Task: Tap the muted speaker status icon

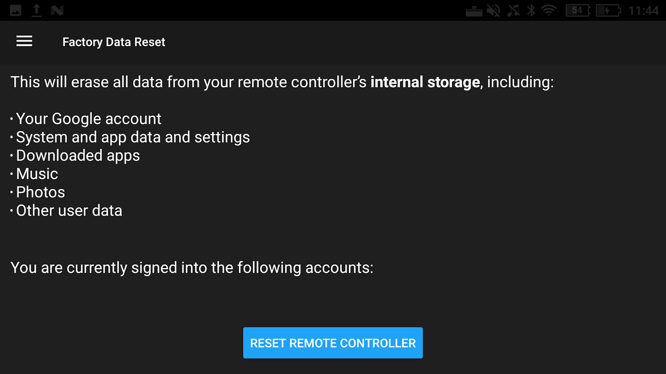Action: [x=494, y=10]
